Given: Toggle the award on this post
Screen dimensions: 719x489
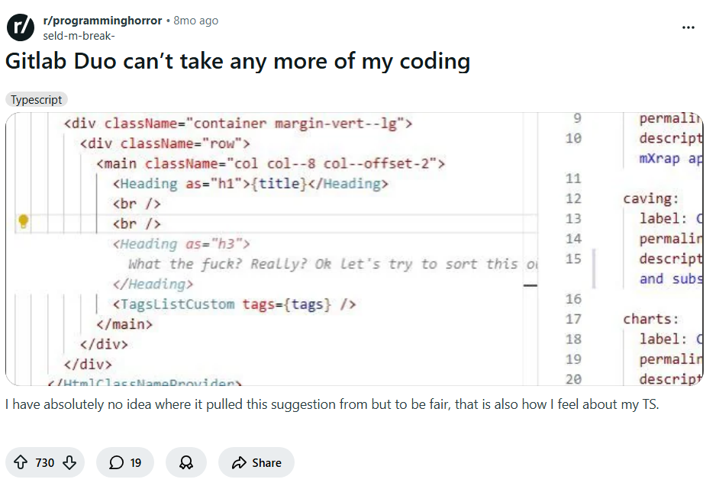Looking at the screenshot, I should pos(185,462).
